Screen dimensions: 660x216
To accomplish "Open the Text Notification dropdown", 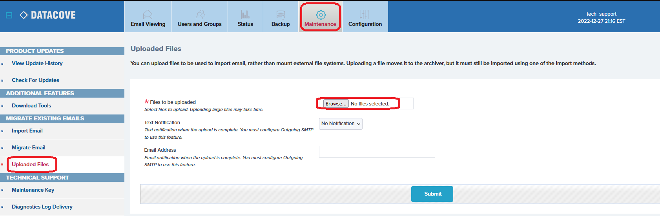I will pos(341,124).
